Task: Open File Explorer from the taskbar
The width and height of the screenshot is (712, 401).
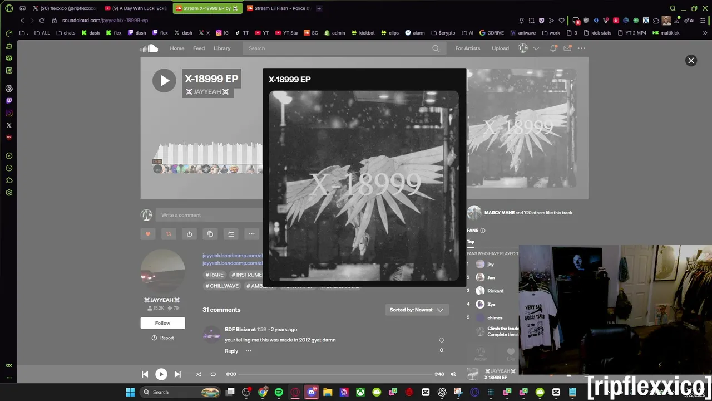Action: (x=328, y=392)
